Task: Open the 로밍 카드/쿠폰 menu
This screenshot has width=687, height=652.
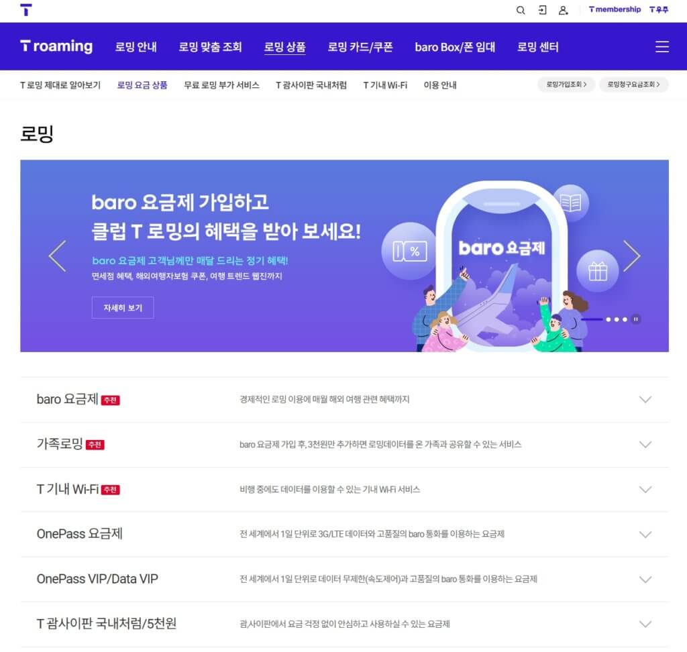Action: 360,47
